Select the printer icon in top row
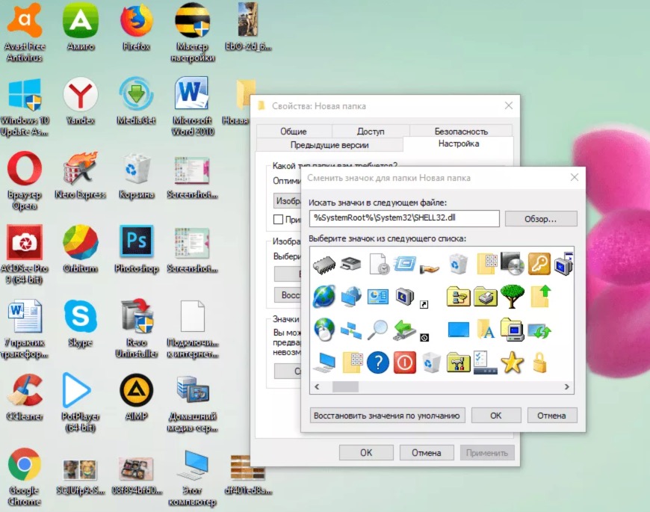The image size is (650, 512). click(x=350, y=264)
